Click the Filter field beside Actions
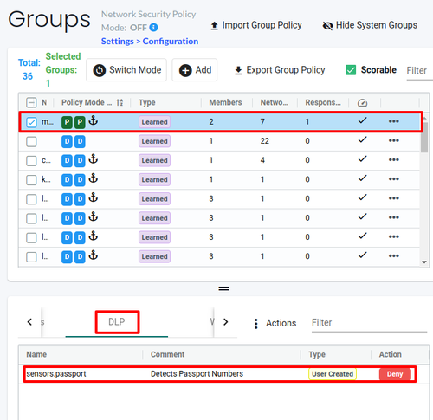Image resolution: width=433 pixels, height=420 pixels. click(x=369, y=323)
